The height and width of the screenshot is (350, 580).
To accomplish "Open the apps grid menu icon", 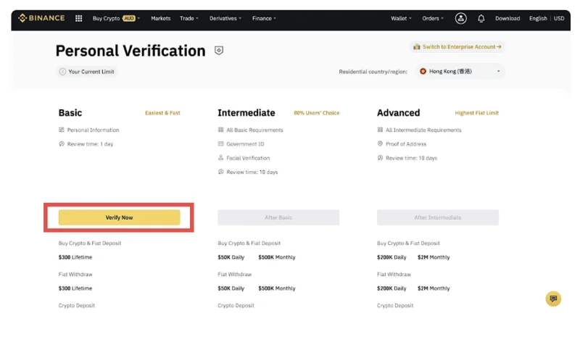I will pyautogui.click(x=79, y=19).
